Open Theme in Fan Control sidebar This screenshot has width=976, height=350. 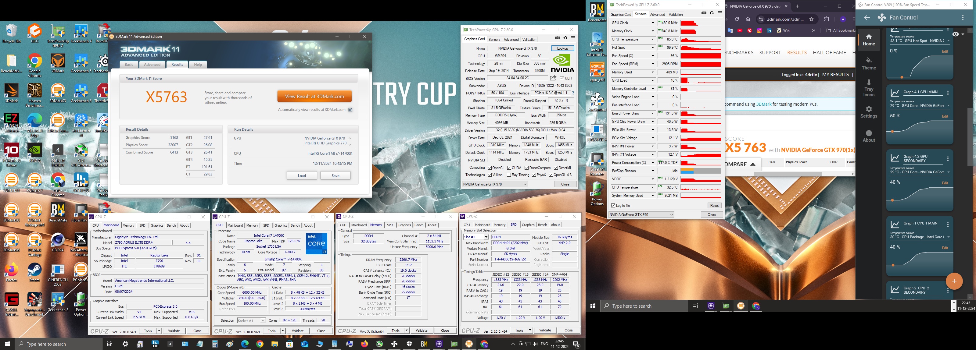869,64
